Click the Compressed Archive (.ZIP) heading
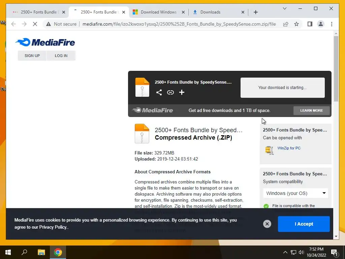345x259 pixels. (x=193, y=138)
